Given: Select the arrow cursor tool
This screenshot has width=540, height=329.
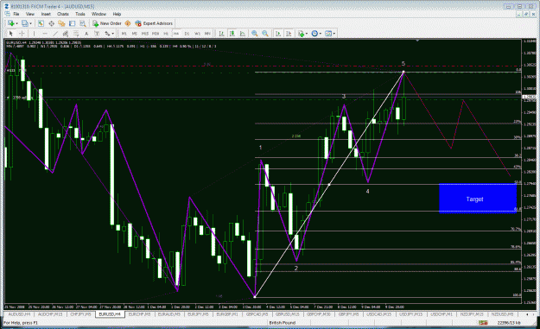Looking at the screenshot, I should point(11,34).
